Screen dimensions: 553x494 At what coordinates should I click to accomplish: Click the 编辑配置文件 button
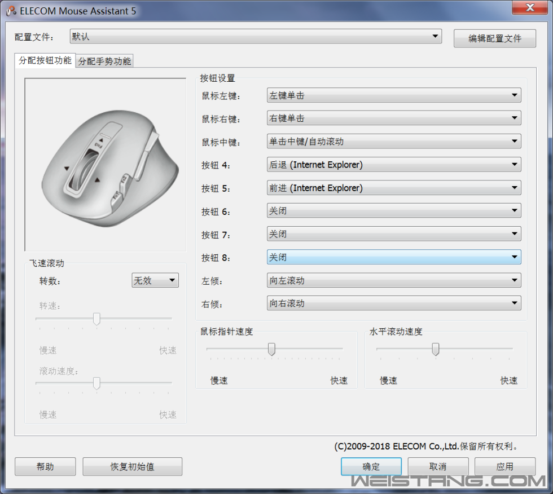494,38
